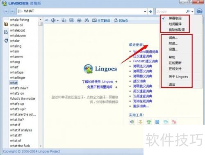The image size is (205, 155).
Task: Click the speaker pronounce icon
Action: (x=53, y=20)
